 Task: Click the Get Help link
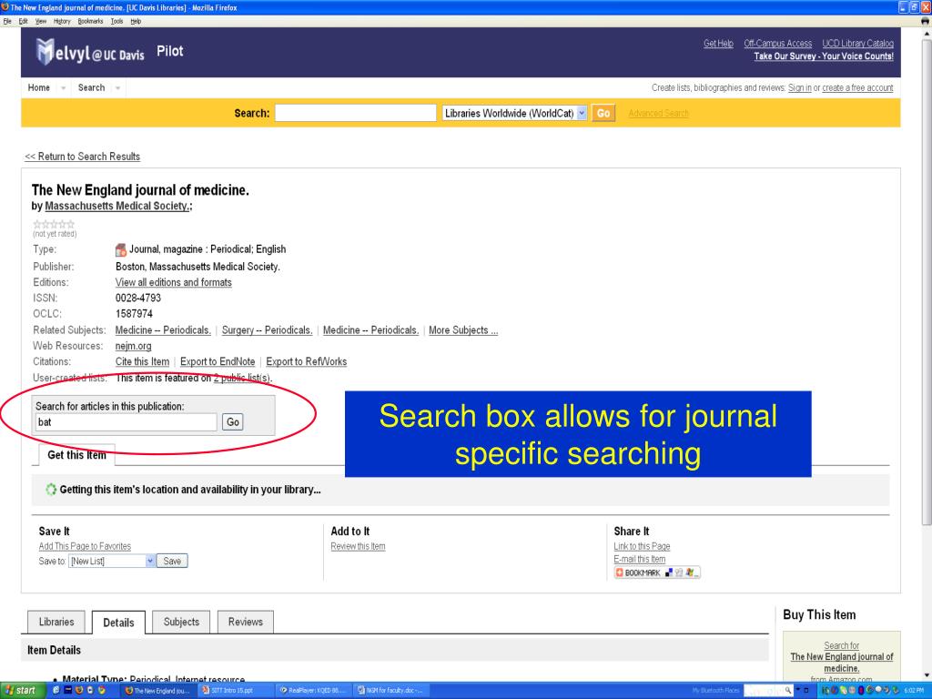click(x=718, y=44)
